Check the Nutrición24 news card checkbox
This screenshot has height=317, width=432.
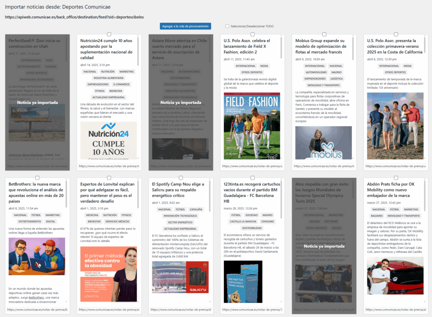coord(109,34)
